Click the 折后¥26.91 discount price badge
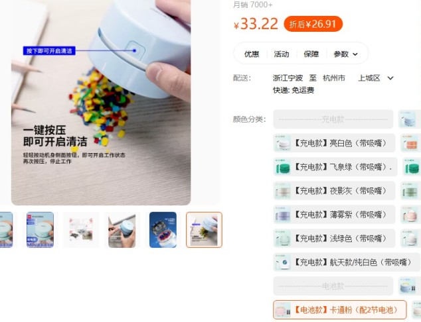421x322 pixels. click(x=313, y=24)
